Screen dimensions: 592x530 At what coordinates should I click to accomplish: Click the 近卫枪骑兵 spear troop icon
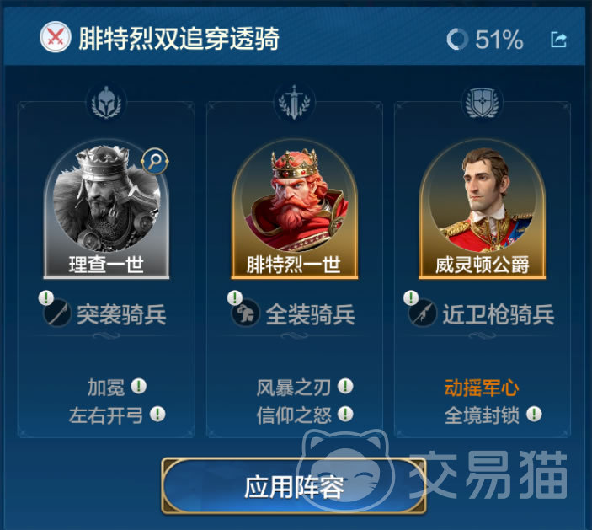click(x=422, y=313)
